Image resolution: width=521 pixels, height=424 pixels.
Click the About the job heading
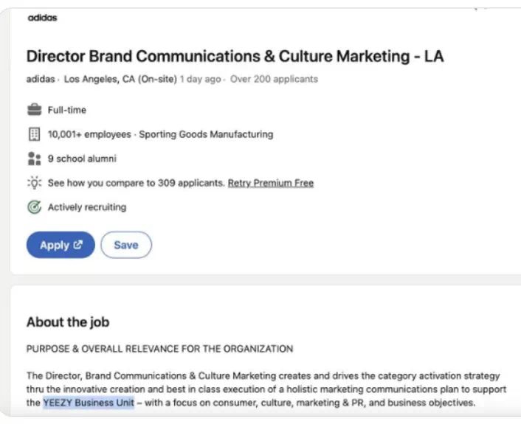click(x=68, y=322)
